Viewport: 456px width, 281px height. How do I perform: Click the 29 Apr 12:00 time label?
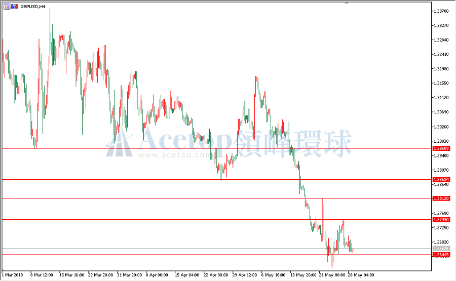pos(245,275)
